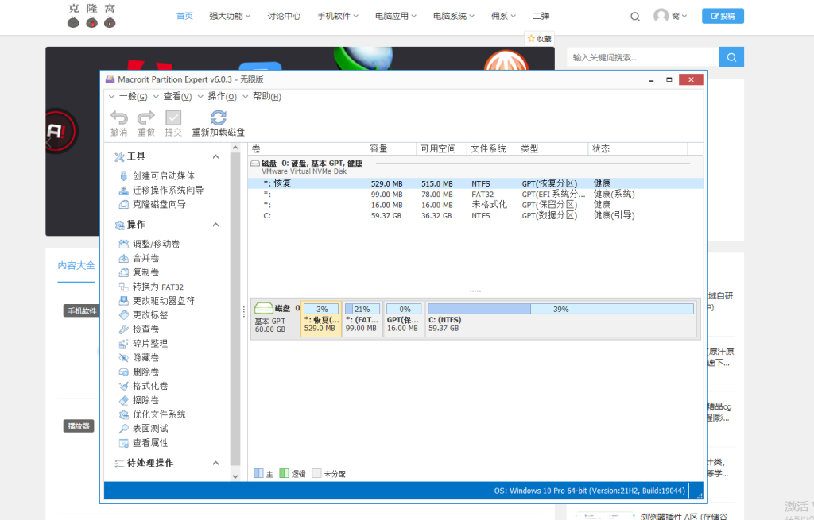Select 优化文件系统 operation
This screenshot has width=814, height=520.
tap(152, 414)
